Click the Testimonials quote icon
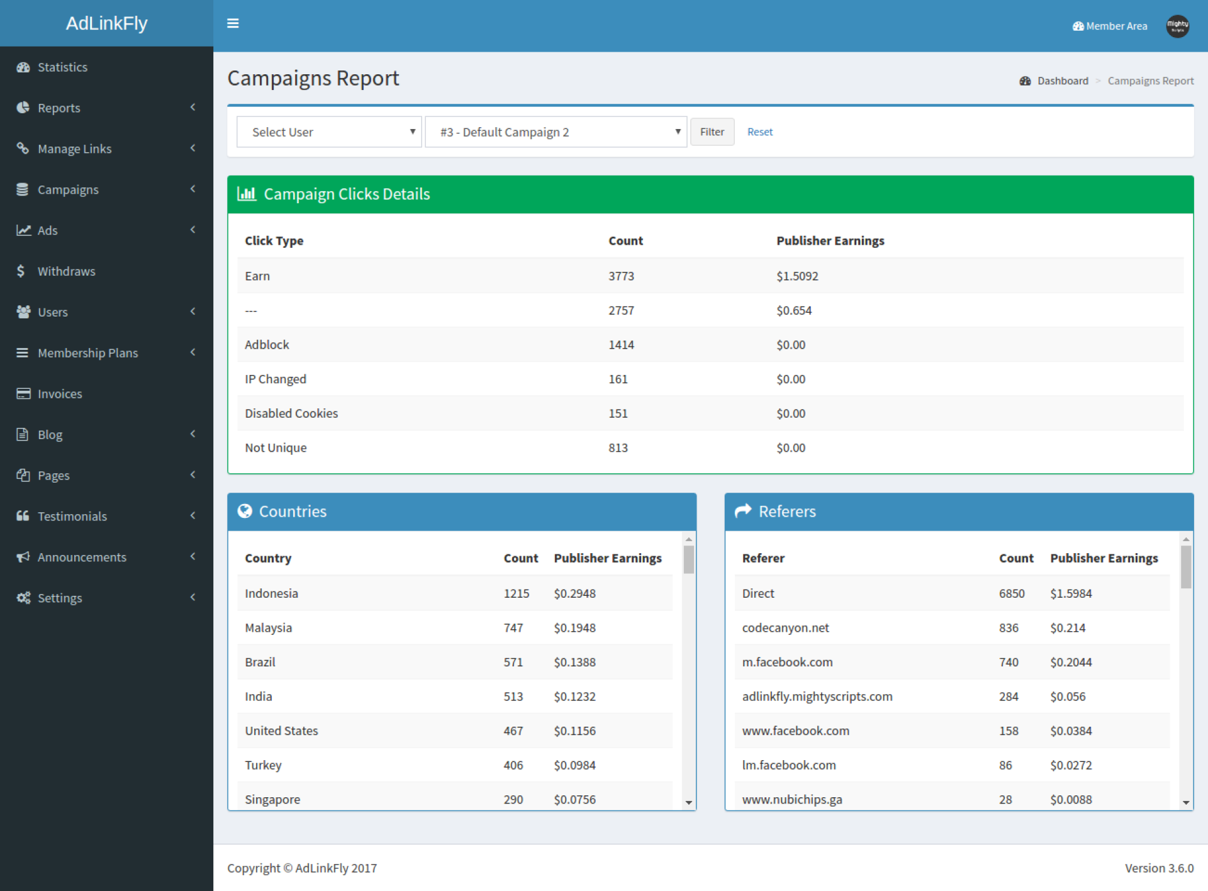Viewport: 1208px width, 891px height. click(23, 516)
